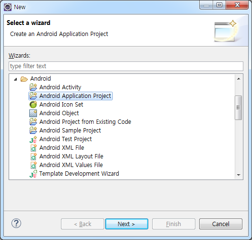The image size is (252, 240).
Task: Choose the Android Icon Set wizard
Action: point(61,105)
